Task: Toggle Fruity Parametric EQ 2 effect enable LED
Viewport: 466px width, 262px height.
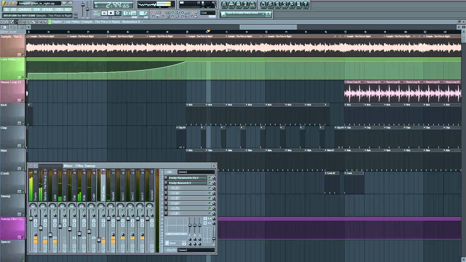Action: 209,178
